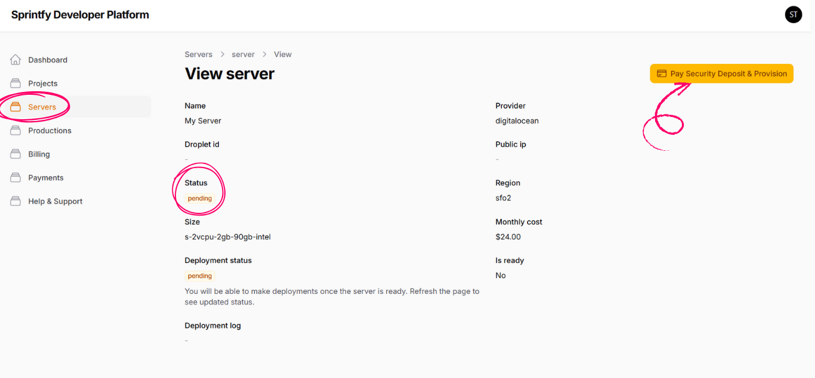Click the Billing icon in sidebar
The height and width of the screenshot is (378, 815).
[x=16, y=154]
